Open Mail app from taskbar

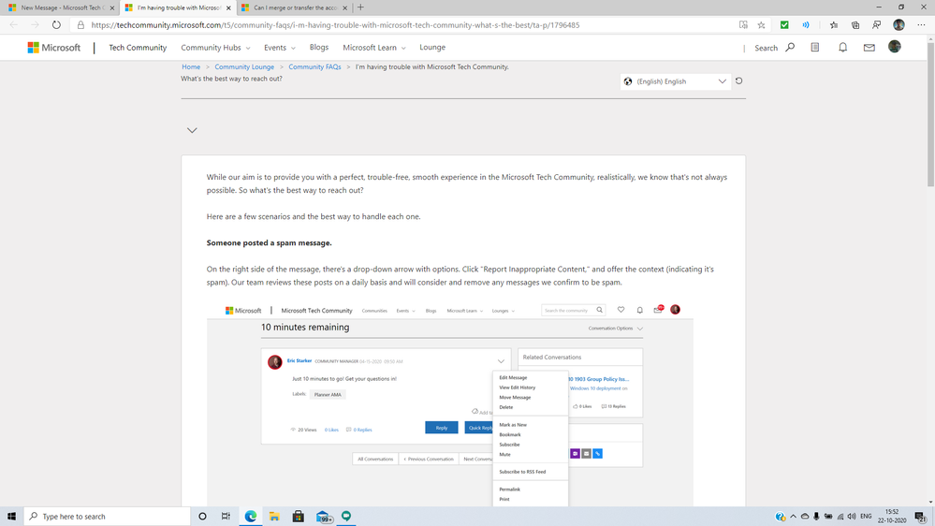point(323,517)
